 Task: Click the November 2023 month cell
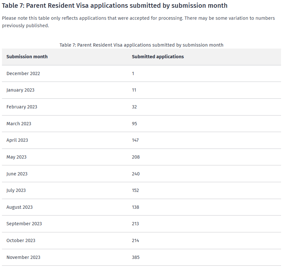[23, 257]
